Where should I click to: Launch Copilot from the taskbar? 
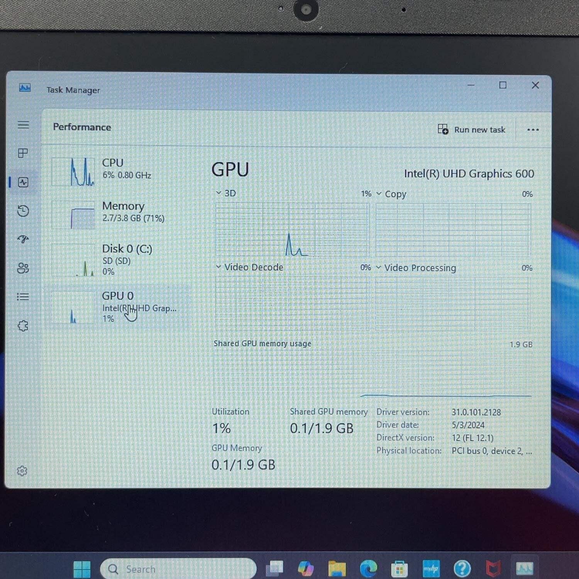pos(306,569)
